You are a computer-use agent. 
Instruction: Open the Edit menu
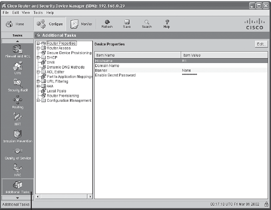tap(15, 12)
